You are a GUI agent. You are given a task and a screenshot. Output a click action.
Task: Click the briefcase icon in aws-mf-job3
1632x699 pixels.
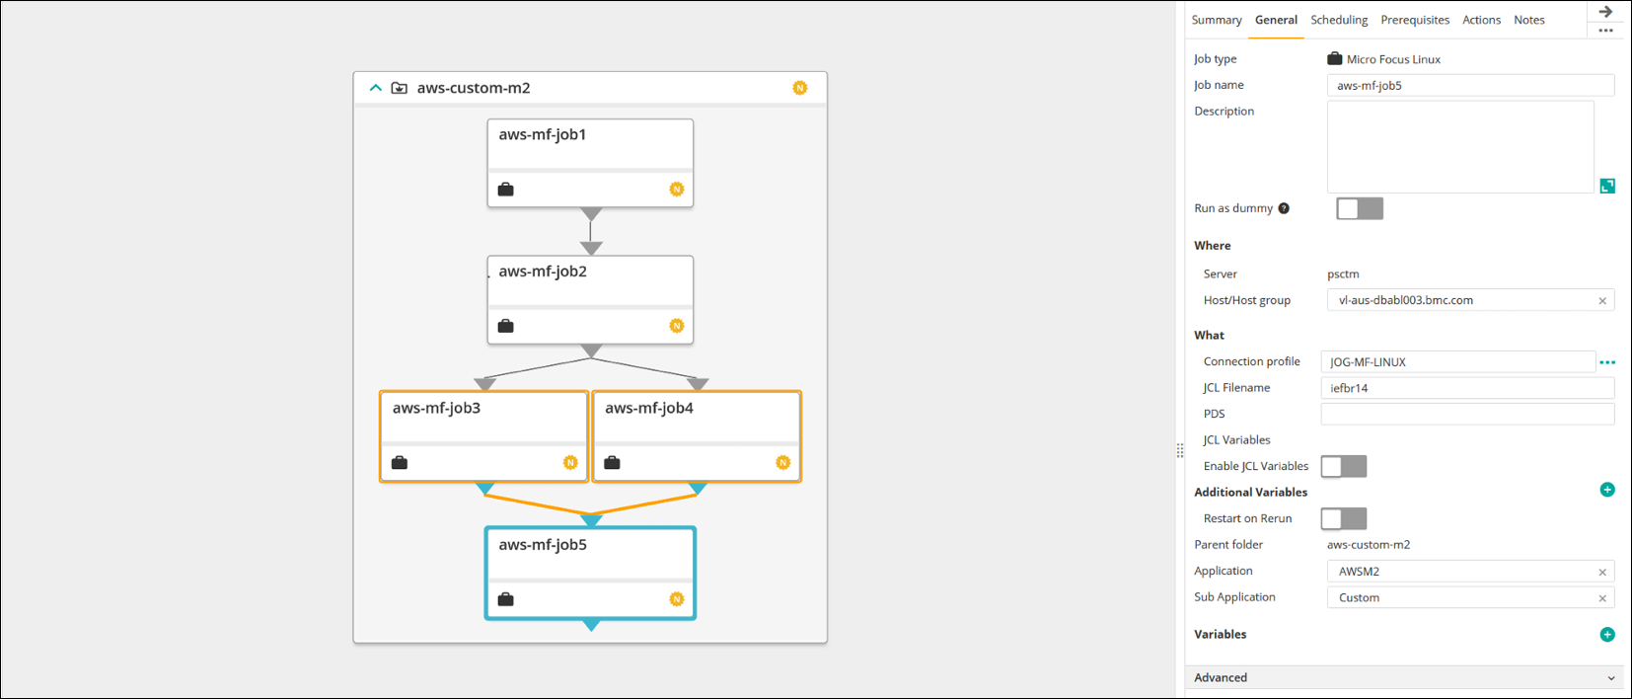[400, 463]
